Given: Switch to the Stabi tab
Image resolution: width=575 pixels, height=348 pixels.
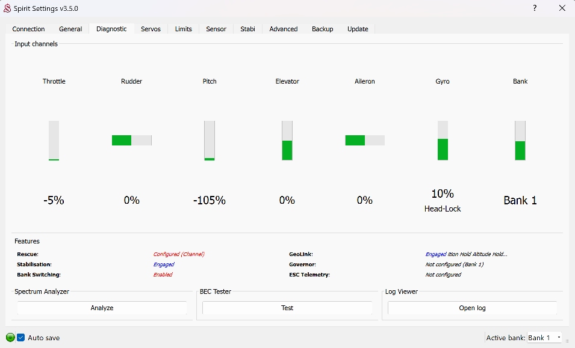Looking at the screenshot, I should click(247, 29).
